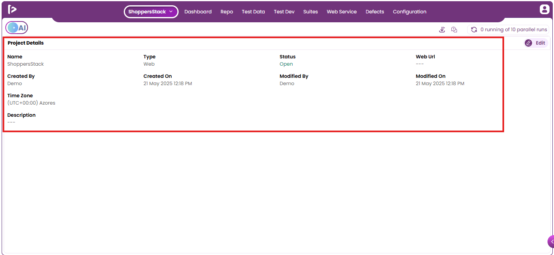Click the Time Zone label
554x255 pixels.
coord(20,96)
